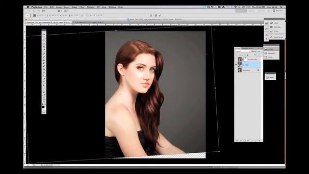Screen dimensions: 309x174
Task: Open the Window menu
Action: (x=112, y=7)
